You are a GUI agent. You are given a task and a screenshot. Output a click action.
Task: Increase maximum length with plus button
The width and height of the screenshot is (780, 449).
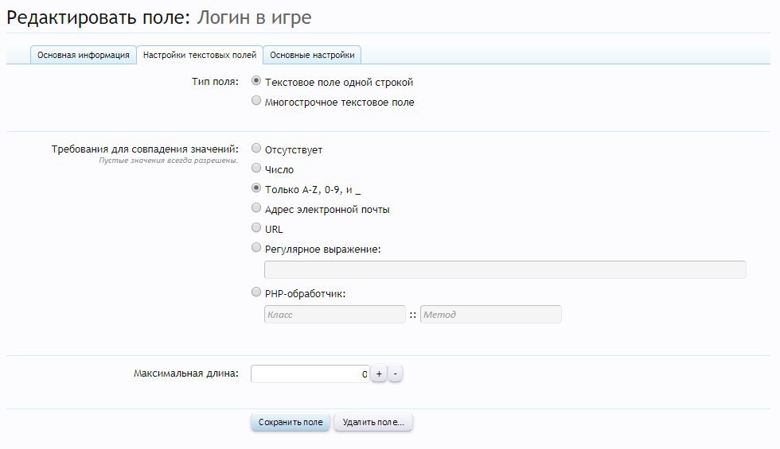click(x=379, y=374)
